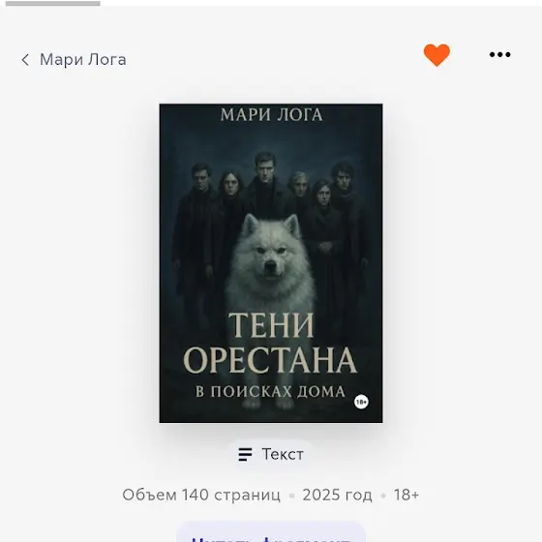Click the text-lines format icon
This screenshot has height=542, width=542.
[x=245, y=454]
